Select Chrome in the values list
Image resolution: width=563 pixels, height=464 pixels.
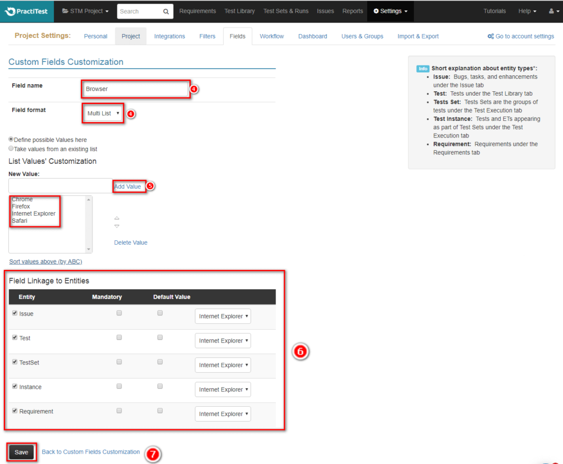click(x=22, y=200)
